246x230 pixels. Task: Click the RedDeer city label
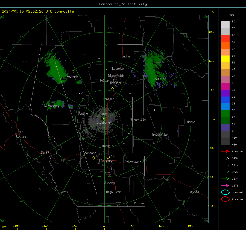click(116, 83)
